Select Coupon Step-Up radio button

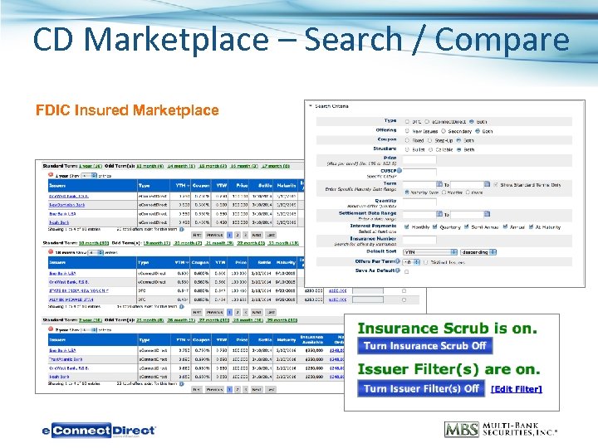pyautogui.click(x=429, y=140)
